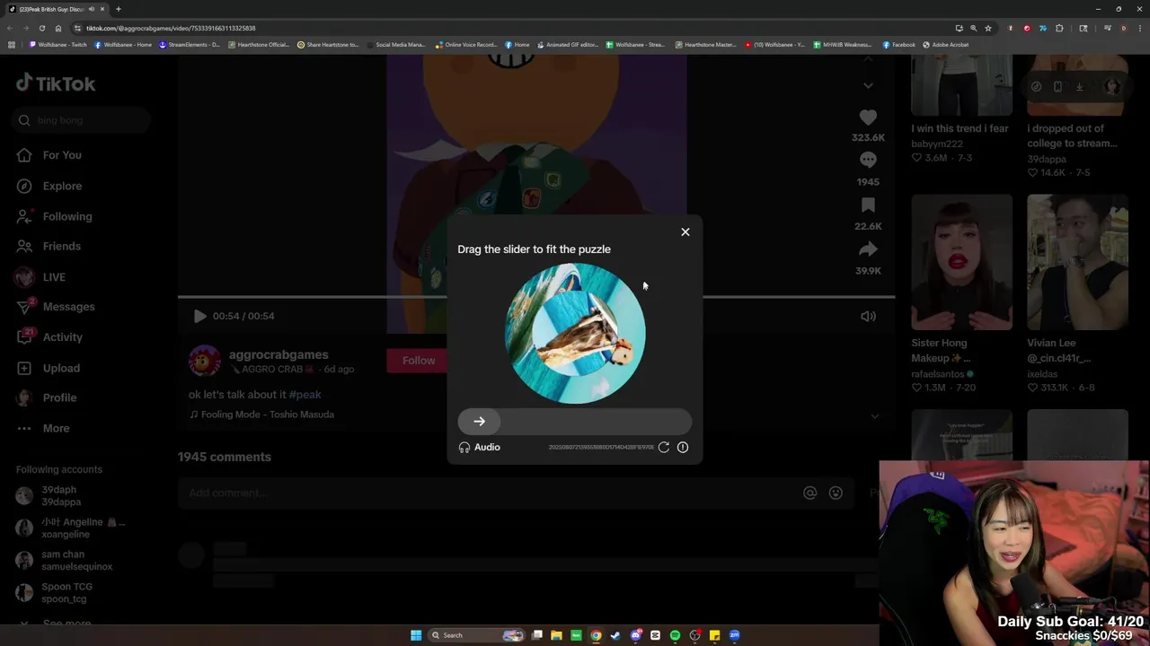Click the circular puzzle image
Viewport: 1150px width, 646px height.
click(575, 333)
